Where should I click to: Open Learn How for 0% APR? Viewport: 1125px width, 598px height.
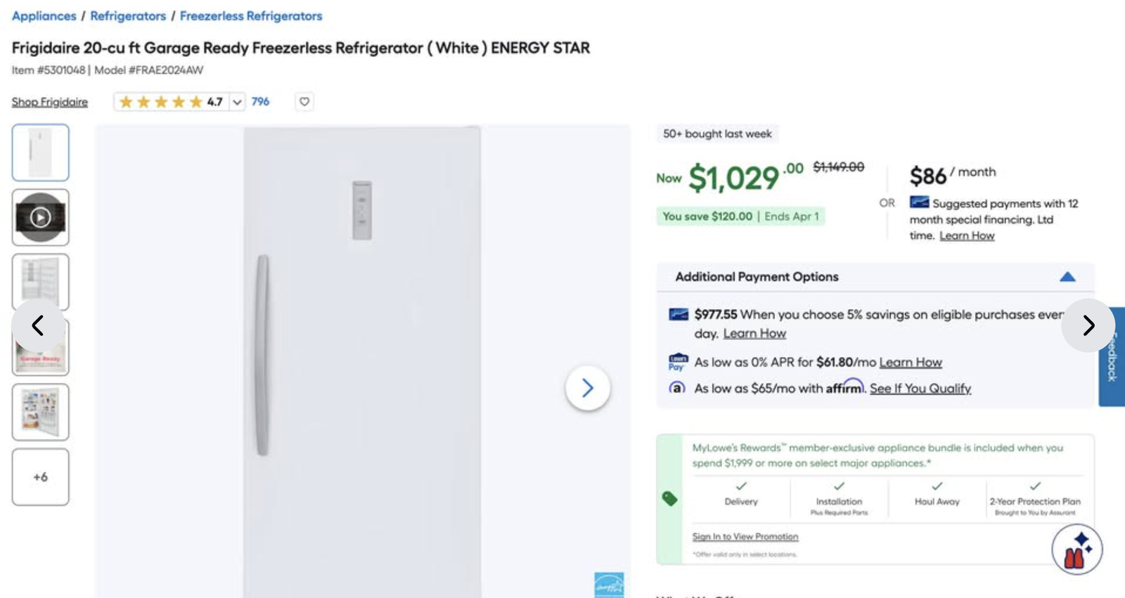[x=911, y=362]
